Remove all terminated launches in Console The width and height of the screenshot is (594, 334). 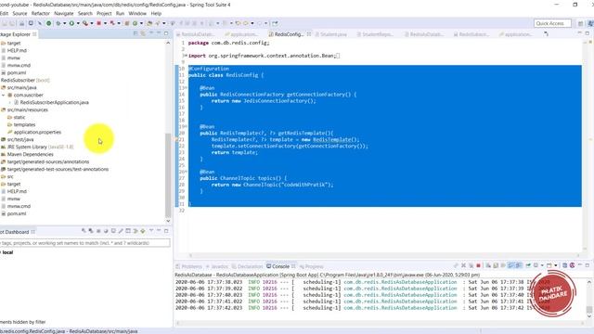tap(471, 265)
